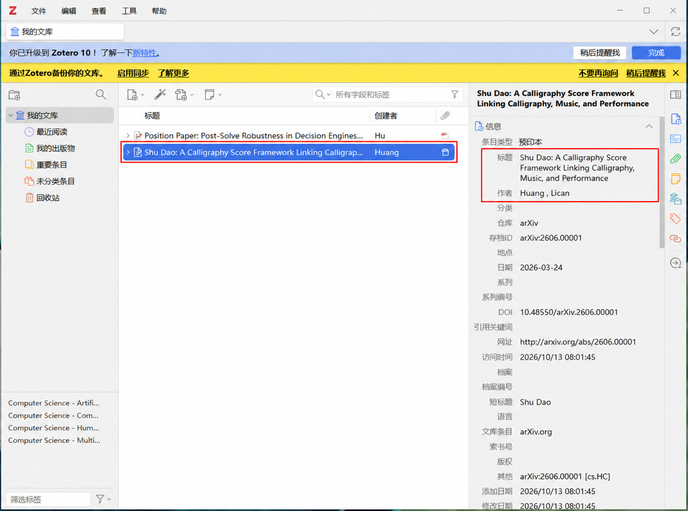Collapse the 信息 section chevron
The image size is (688, 511).
click(x=649, y=127)
